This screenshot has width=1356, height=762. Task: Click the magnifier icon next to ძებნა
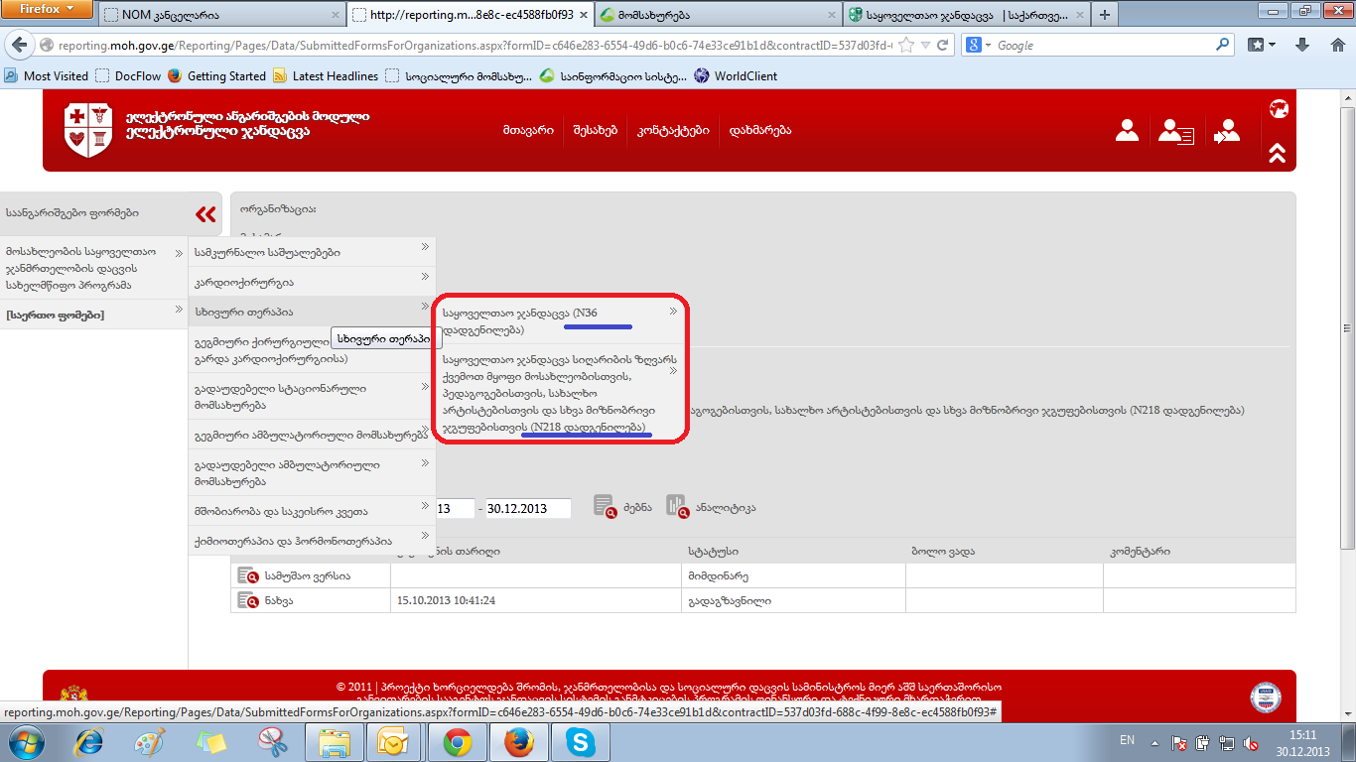(x=606, y=506)
